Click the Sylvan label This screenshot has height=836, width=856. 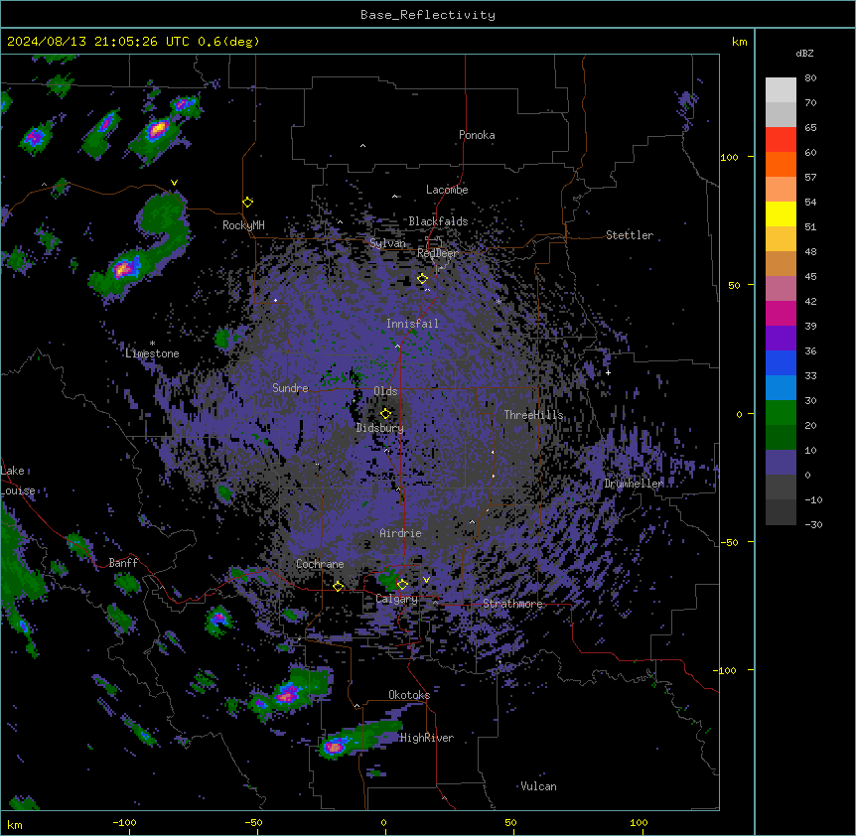coord(387,243)
